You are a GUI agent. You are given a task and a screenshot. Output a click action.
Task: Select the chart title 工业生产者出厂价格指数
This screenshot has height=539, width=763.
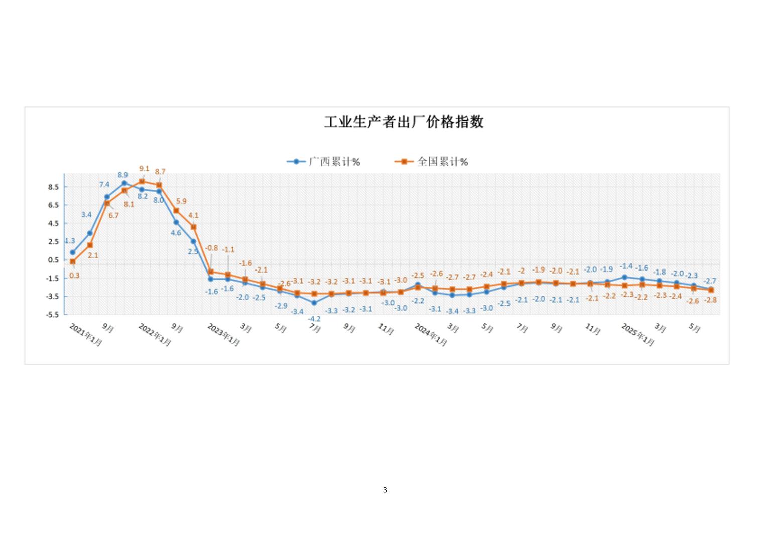(404, 122)
